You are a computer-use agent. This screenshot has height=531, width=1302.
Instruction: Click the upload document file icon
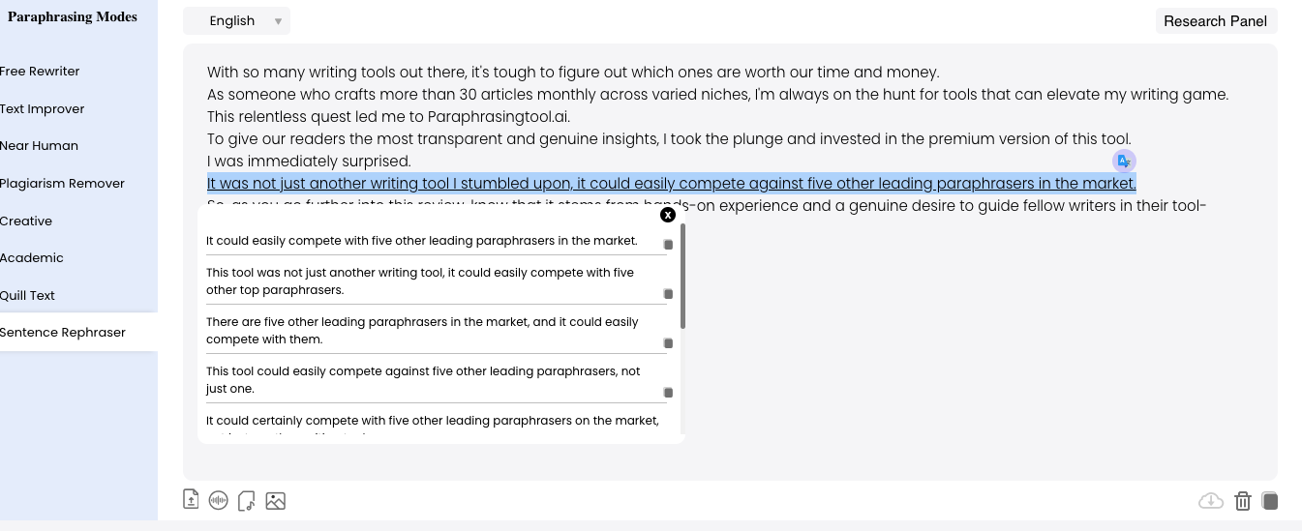191,500
